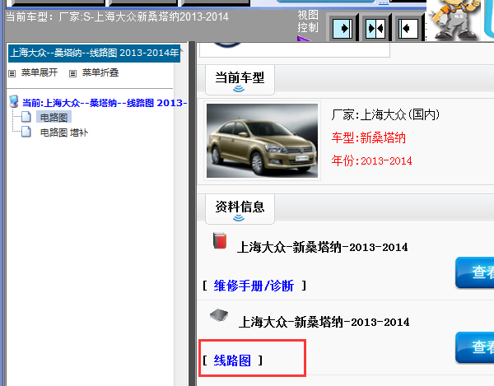This screenshot has height=386, width=494.
Task: Click the left-arrow view control icon
Action: click(x=408, y=28)
